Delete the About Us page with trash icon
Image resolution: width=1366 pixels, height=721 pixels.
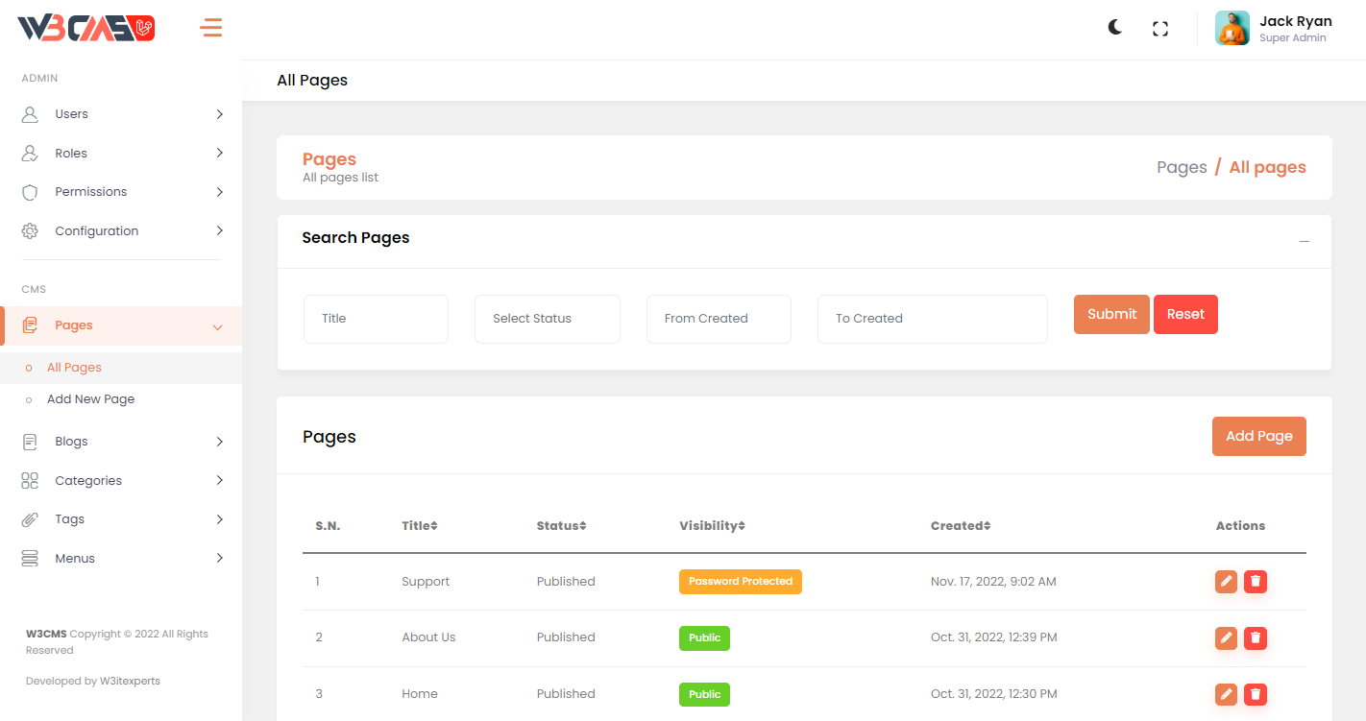pyautogui.click(x=1256, y=637)
